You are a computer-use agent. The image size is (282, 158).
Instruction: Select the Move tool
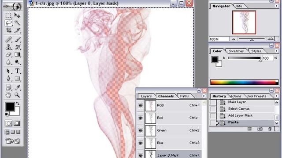tap(17, 15)
